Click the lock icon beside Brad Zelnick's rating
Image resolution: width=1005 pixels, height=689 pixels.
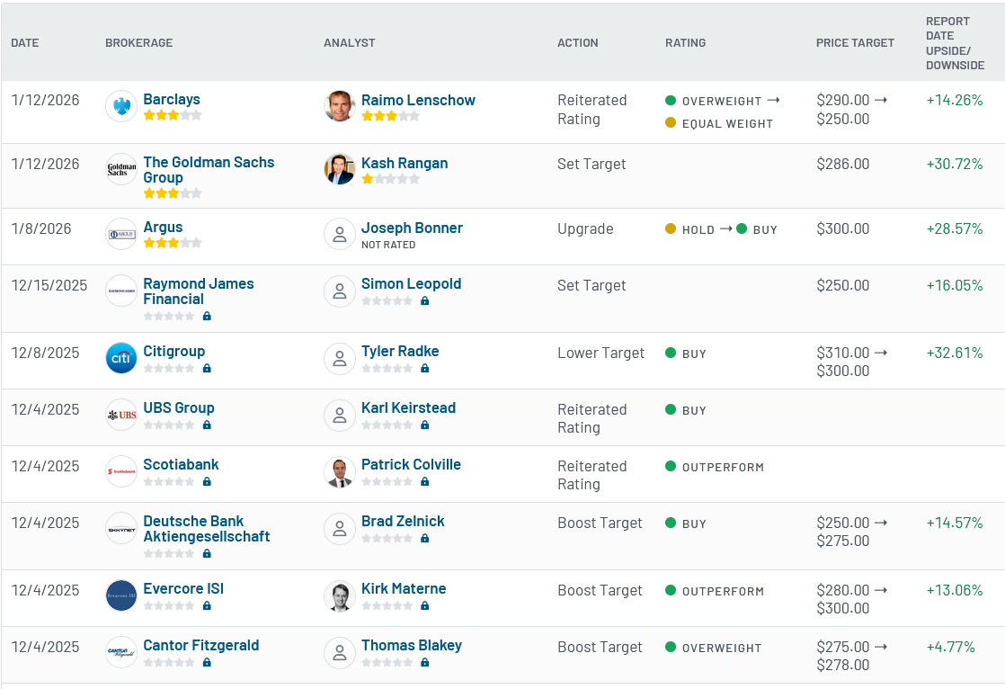[x=425, y=538]
